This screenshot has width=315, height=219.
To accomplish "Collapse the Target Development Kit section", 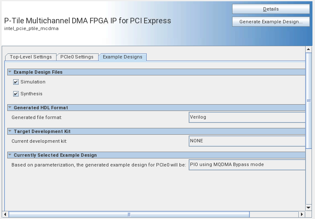I will coord(9,131).
